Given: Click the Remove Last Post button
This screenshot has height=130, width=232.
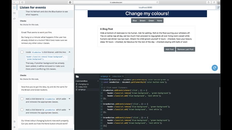Looking at the screenshot, I should click(x=185, y=49).
